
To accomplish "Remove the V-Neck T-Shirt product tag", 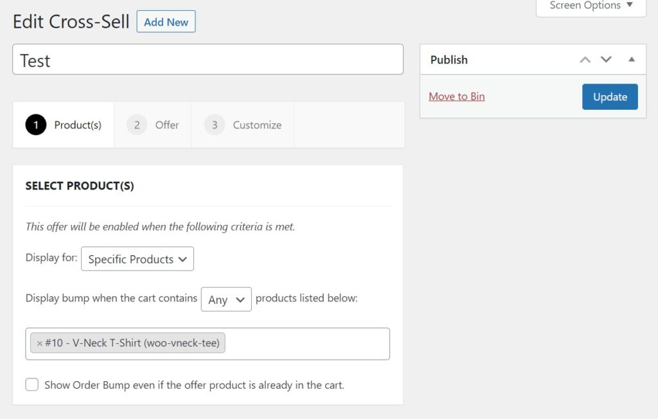I will pyautogui.click(x=40, y=343).
